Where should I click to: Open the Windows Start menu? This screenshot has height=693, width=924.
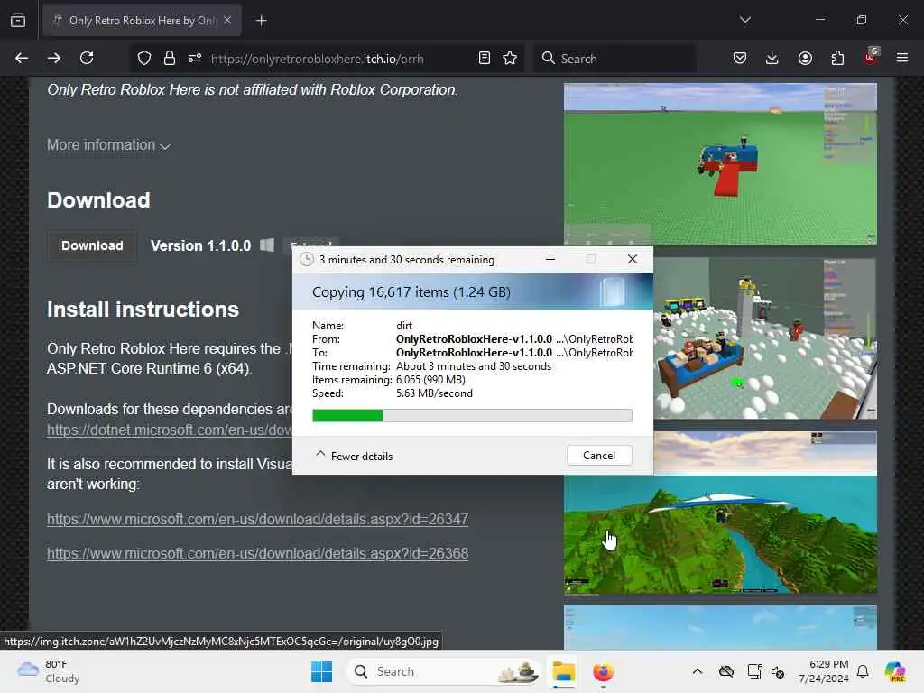coord(322,671)
